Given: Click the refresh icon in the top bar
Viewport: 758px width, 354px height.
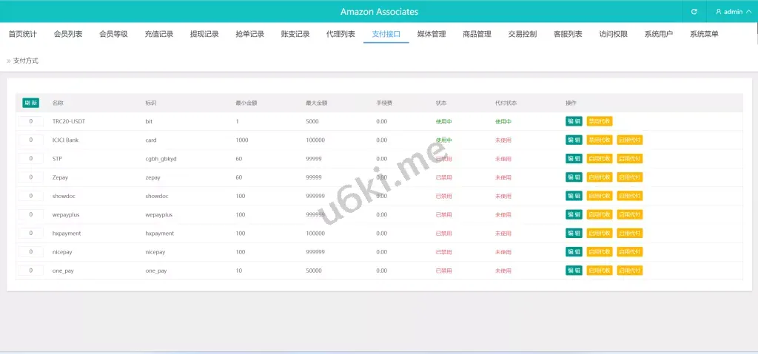Looking at the screenshot, I should [x=694, y=12].
